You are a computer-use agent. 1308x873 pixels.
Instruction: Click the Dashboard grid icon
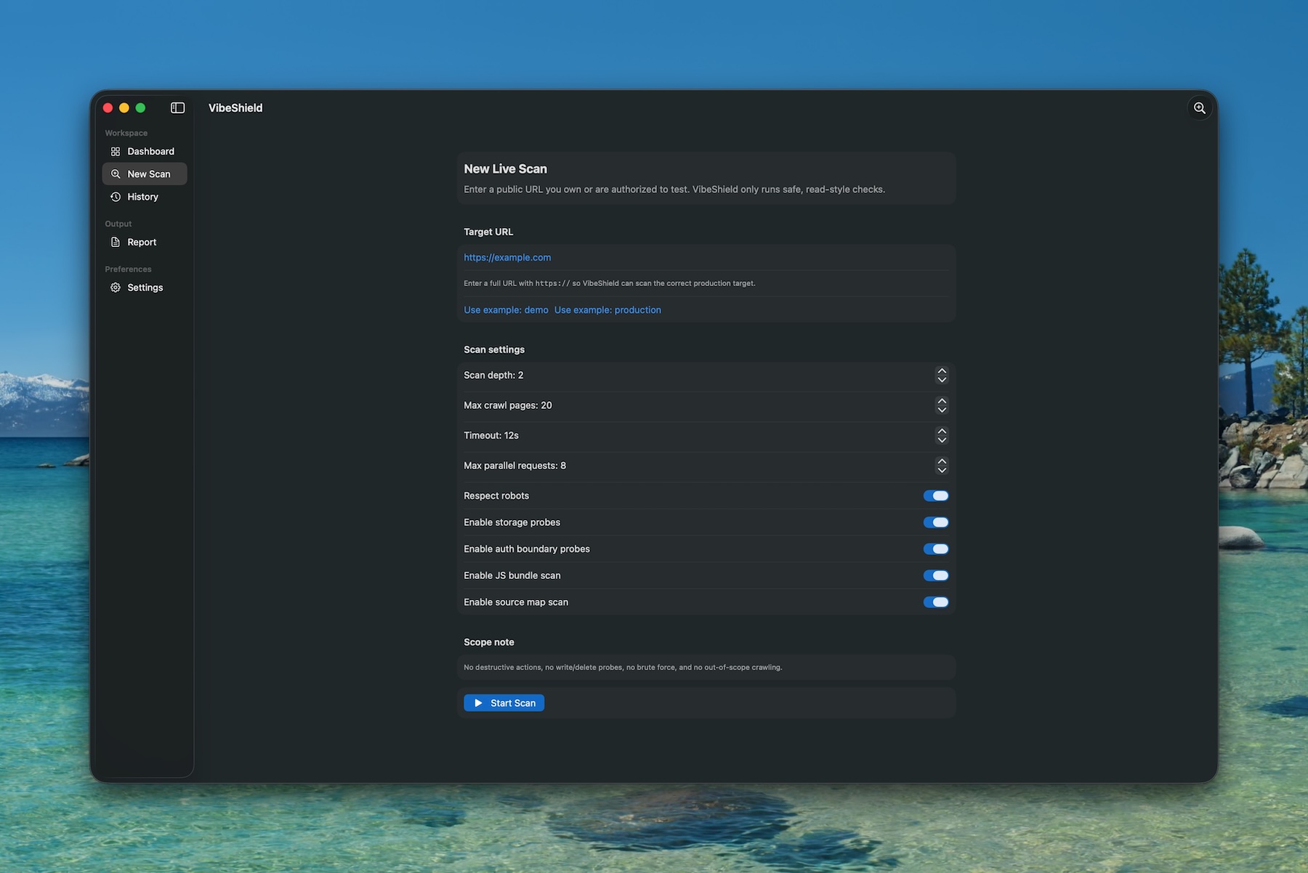tap(116, 151)
